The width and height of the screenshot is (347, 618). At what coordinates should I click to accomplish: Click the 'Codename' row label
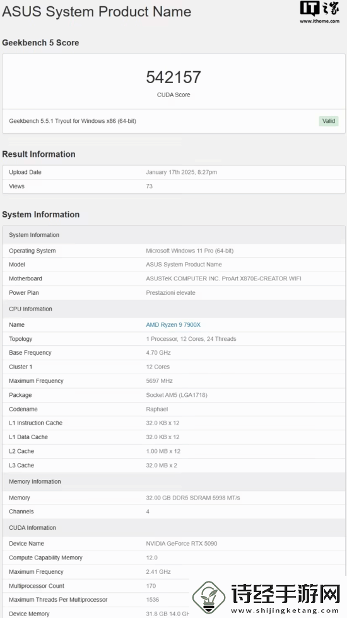point(23,409)
